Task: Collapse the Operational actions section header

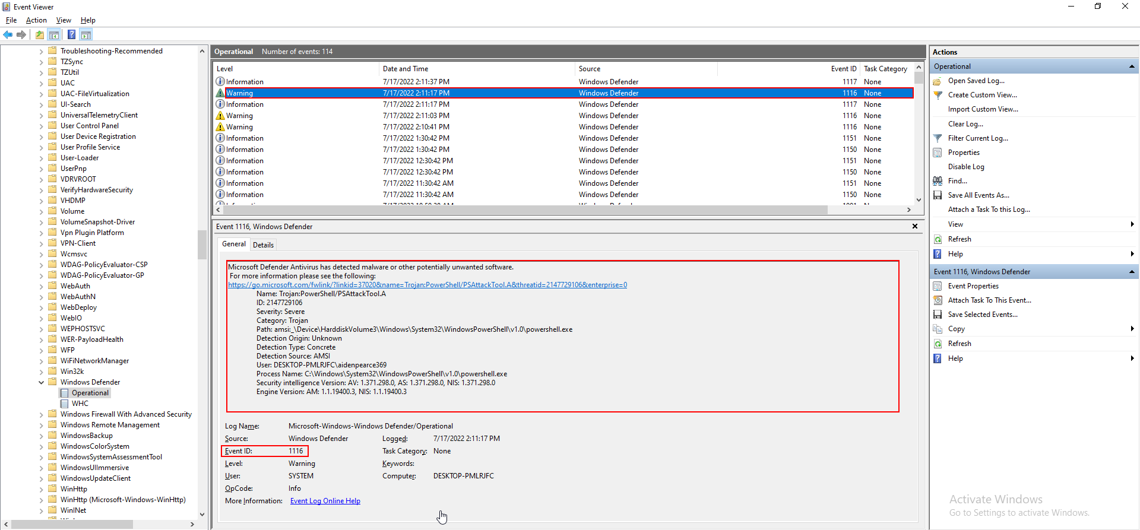Action: point(1132,66)
